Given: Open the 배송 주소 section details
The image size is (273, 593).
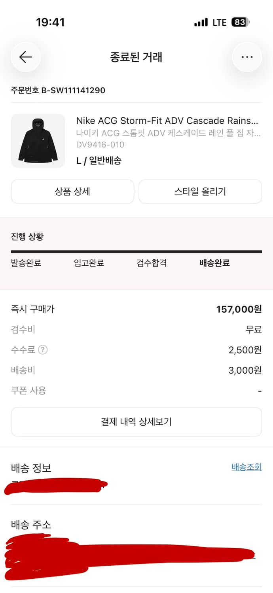Looking at the screenshot, I should [x=29, y=525].
